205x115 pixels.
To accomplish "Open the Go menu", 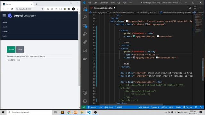I will (x=119, y=3).
